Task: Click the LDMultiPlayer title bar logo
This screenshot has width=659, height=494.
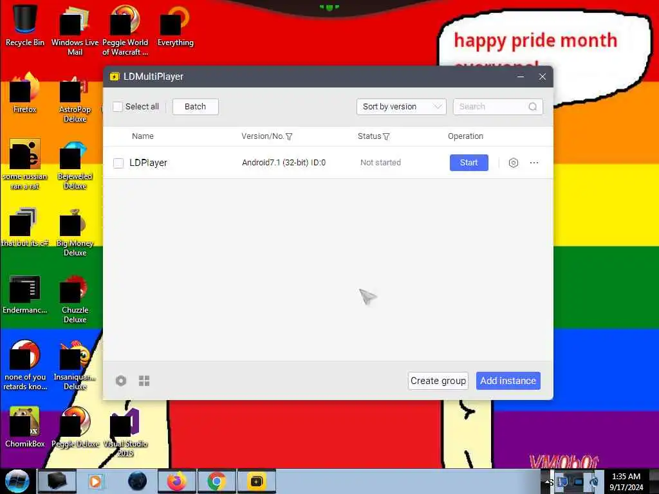Action: coord(115,77)
